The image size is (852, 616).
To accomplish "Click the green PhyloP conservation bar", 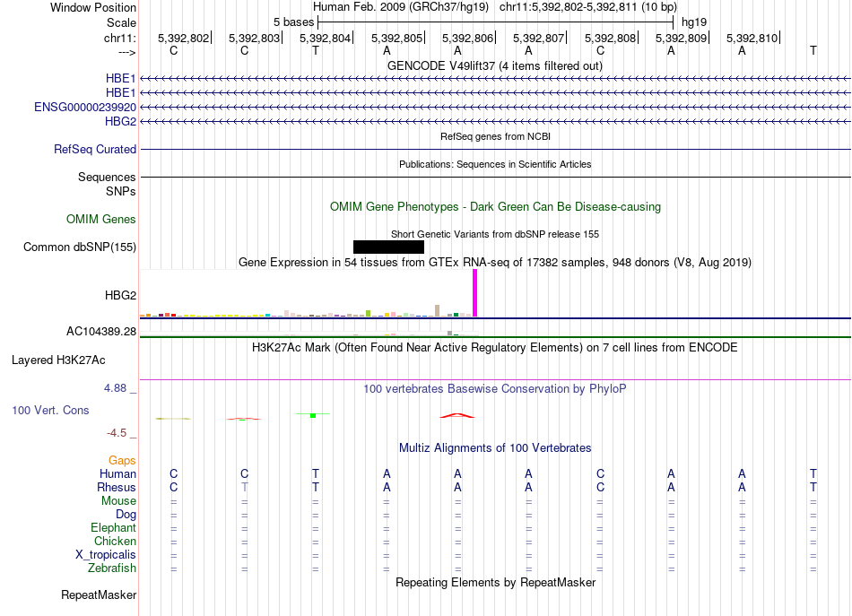I will 313,415.
